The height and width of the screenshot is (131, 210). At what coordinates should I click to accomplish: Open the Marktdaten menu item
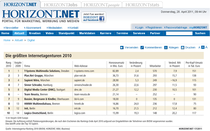pos(87,33)
